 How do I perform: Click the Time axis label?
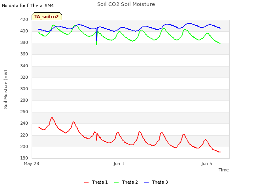coord(223,170)
